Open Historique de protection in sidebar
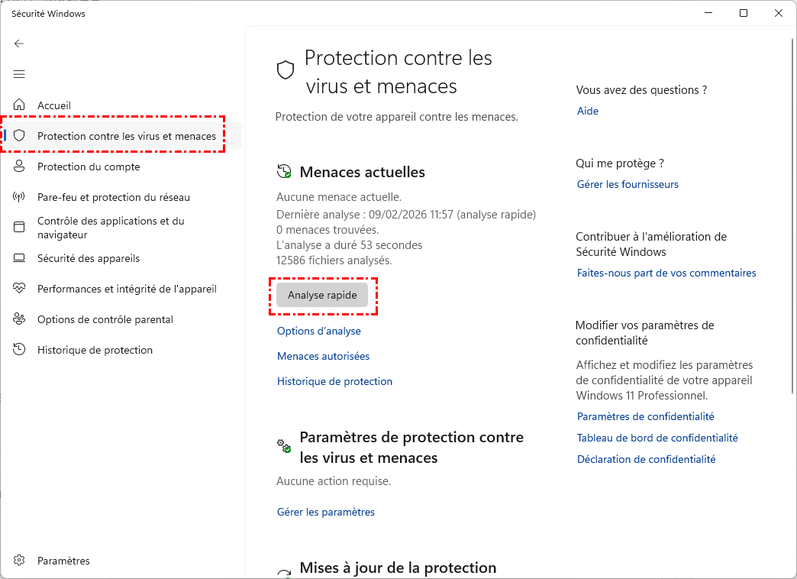797x579 pixels. coord(95,350)
